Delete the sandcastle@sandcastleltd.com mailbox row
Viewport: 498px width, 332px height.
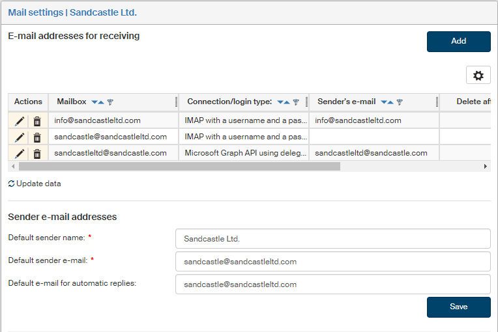point(37,137)
